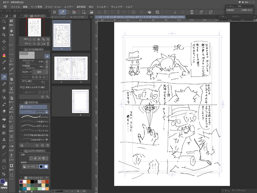Select the マーカー sub tool group
Viewport: 257px width, 193px height.
tap(33, 107)
